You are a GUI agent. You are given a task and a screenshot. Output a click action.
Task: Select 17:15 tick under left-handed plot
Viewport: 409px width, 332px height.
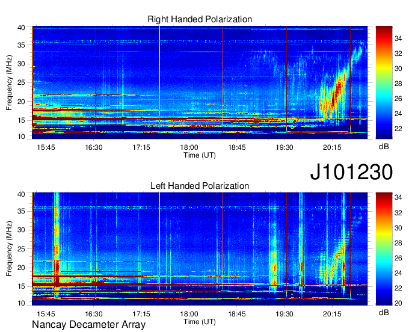pos(141,314)
